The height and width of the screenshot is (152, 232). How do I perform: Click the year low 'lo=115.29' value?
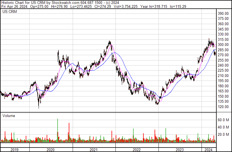pos(178,6)
